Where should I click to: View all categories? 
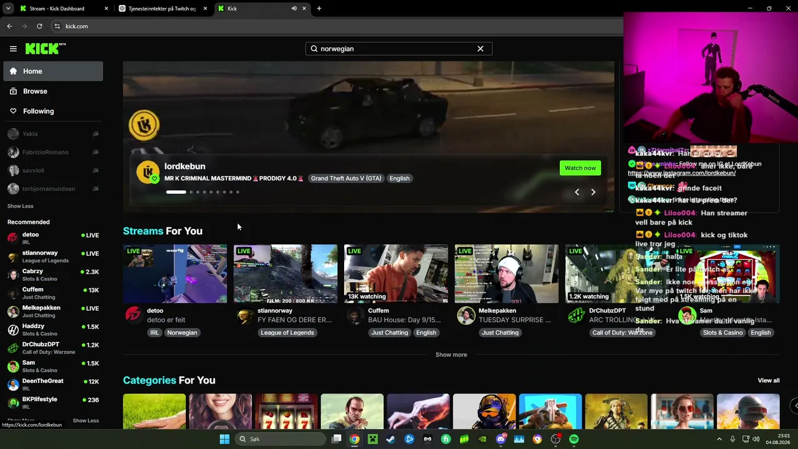coord(769,380)
